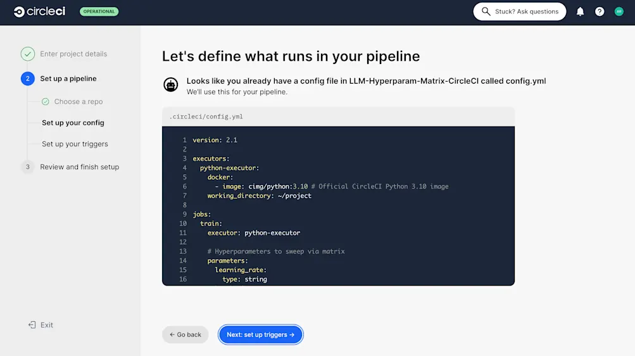This screenshot has width=635, height=356.
Task: Click 'We'll use this for your pipeline.' text
Action: (x=237, y=92)
